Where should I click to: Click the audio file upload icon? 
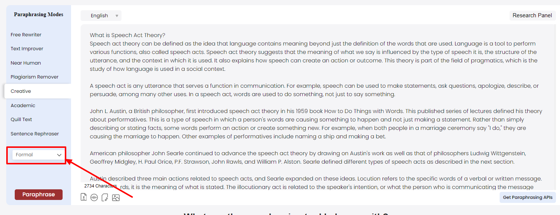105,198
